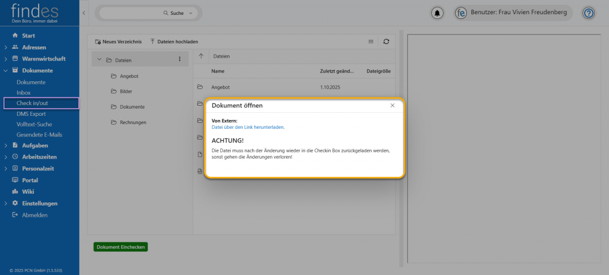
Task: Collapse the sidebar with the arrow icon
Action: pos(84,12)
